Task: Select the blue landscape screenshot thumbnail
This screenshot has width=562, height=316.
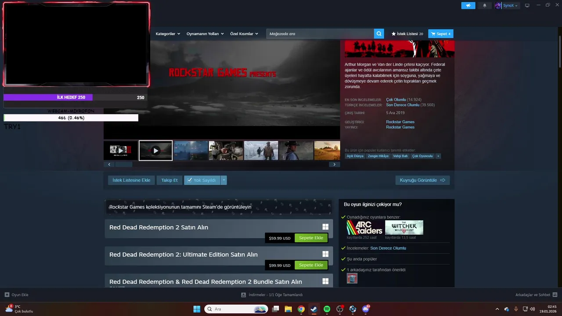Action: point(191,151)
